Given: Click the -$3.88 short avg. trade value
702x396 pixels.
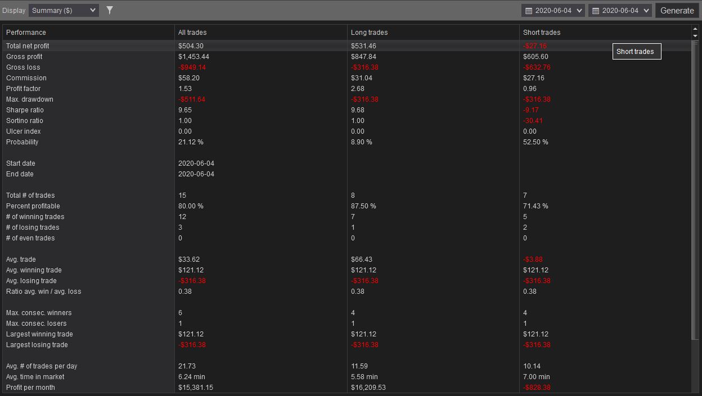Looking at the screenshot, I should (x=533, y=260).
